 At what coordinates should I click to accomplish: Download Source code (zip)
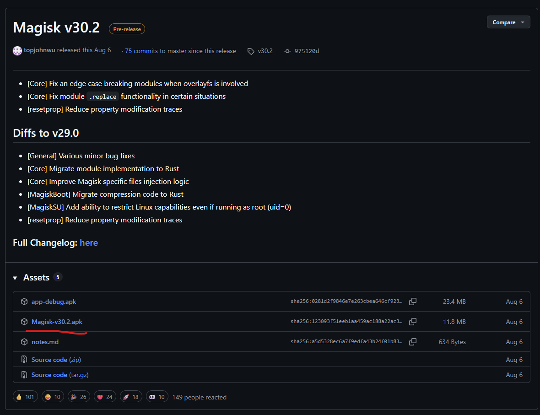(x=56, y=360)
